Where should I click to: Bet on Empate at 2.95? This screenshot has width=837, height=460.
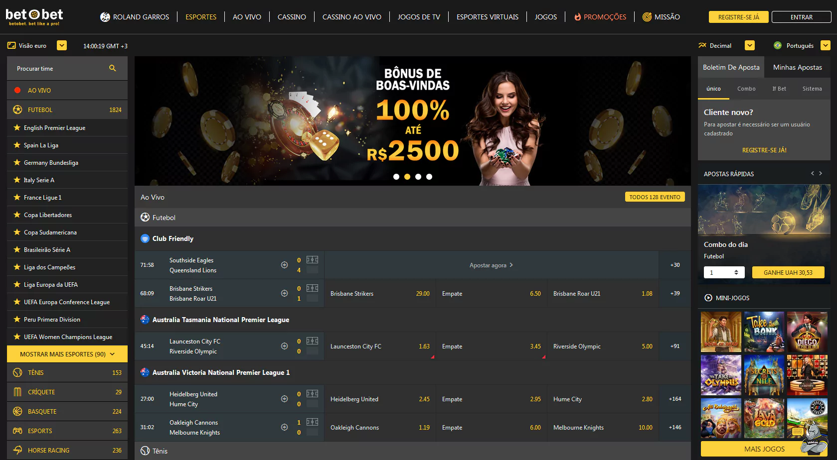click(492, 399)
